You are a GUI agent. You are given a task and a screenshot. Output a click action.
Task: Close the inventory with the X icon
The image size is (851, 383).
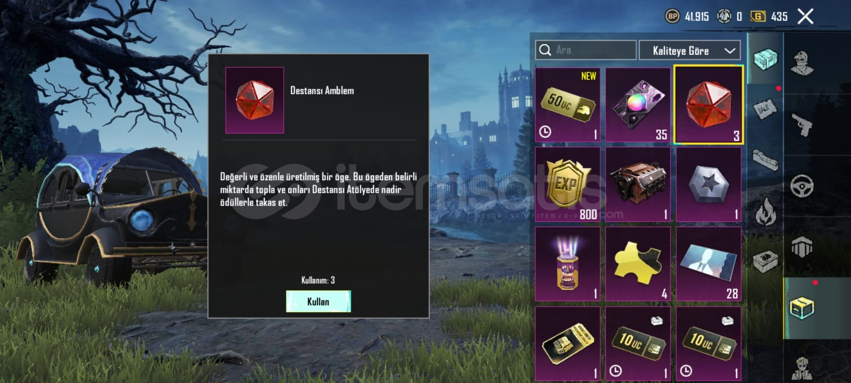pyautogui.click(x=805, y=16)
